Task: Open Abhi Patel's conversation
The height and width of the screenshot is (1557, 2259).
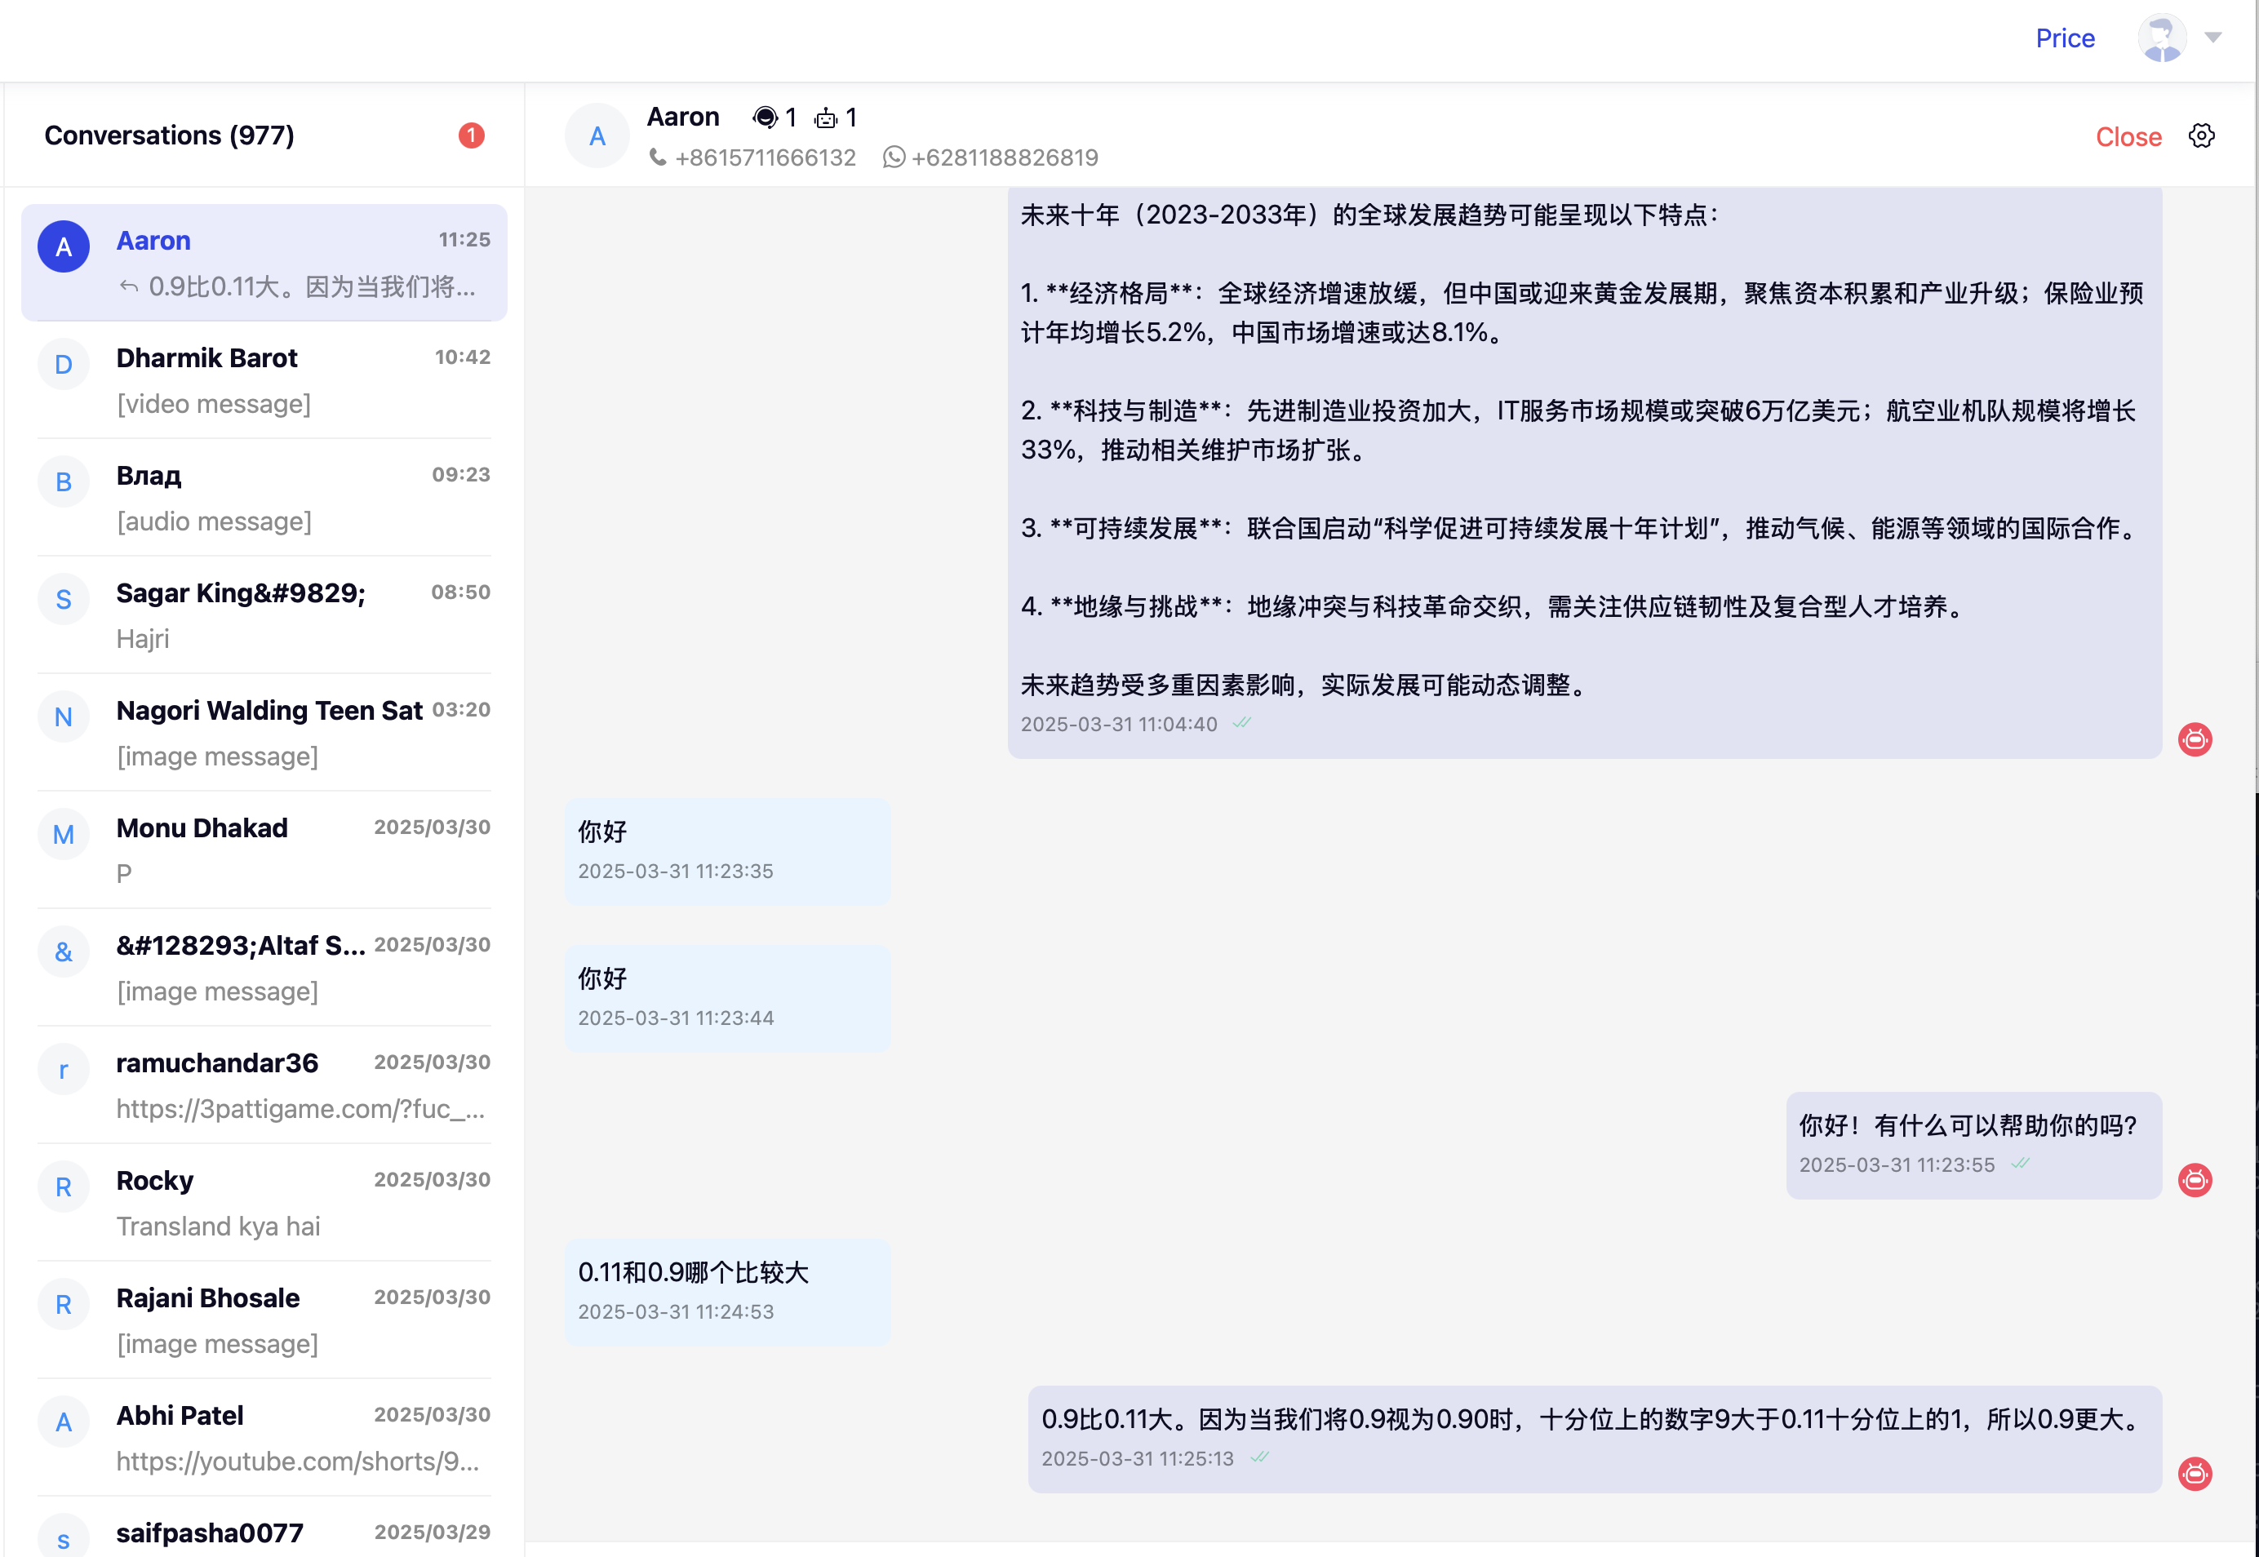Action: 264,1437
